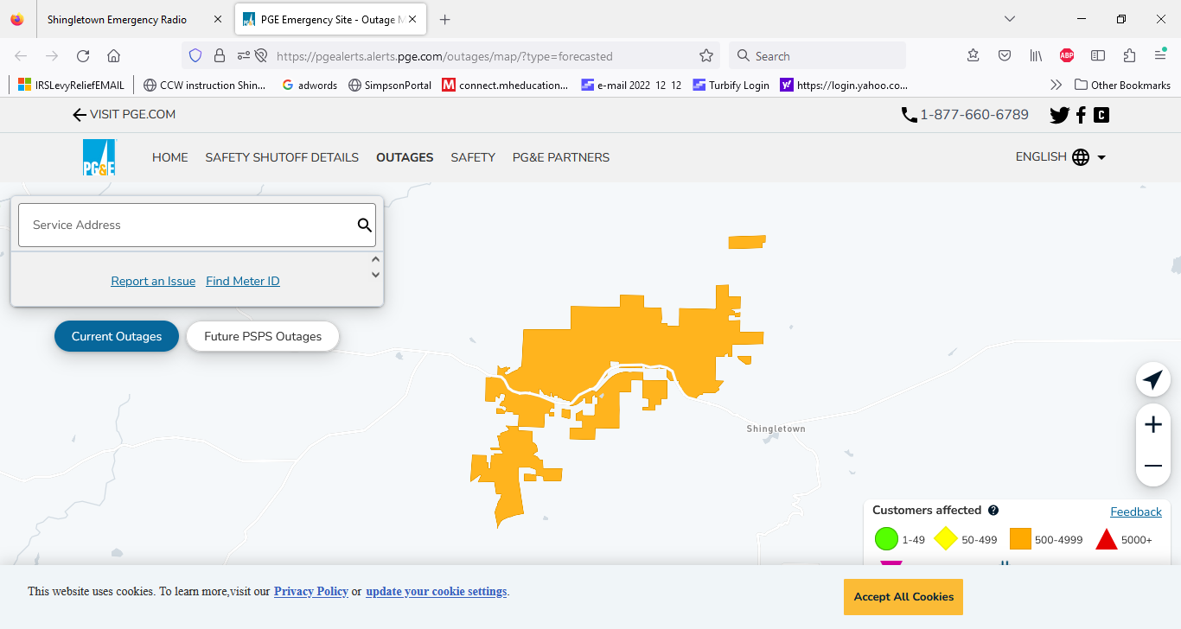Expand the hidden bookmarks overflow chevron
The image size is (1181, 629).
pos(1056,85)
